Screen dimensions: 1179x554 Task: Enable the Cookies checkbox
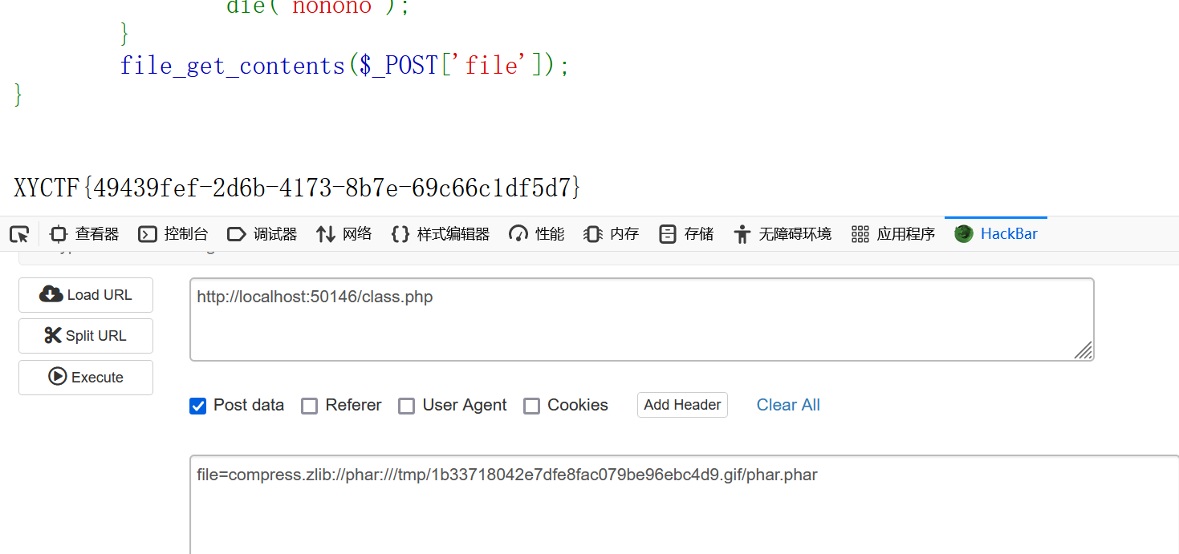[531, 406]
